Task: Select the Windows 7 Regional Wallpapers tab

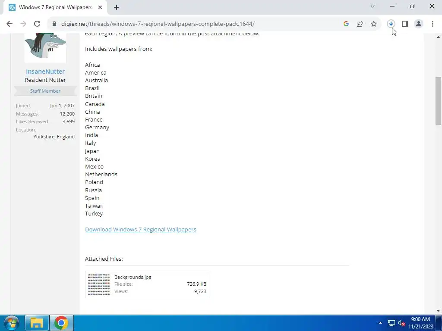Action: (55, 7)
